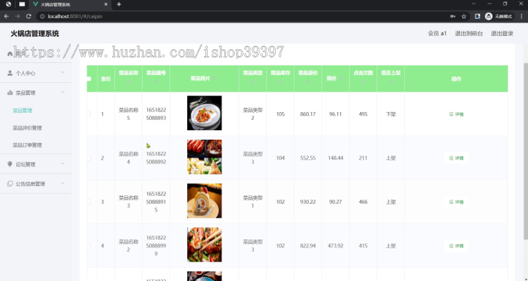
Task: Sort by 菜品类型 using its sort caret
Action: coord(252,82)
